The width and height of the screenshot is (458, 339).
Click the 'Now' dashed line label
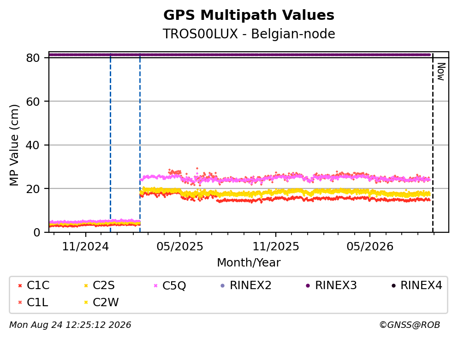(441, 72)
